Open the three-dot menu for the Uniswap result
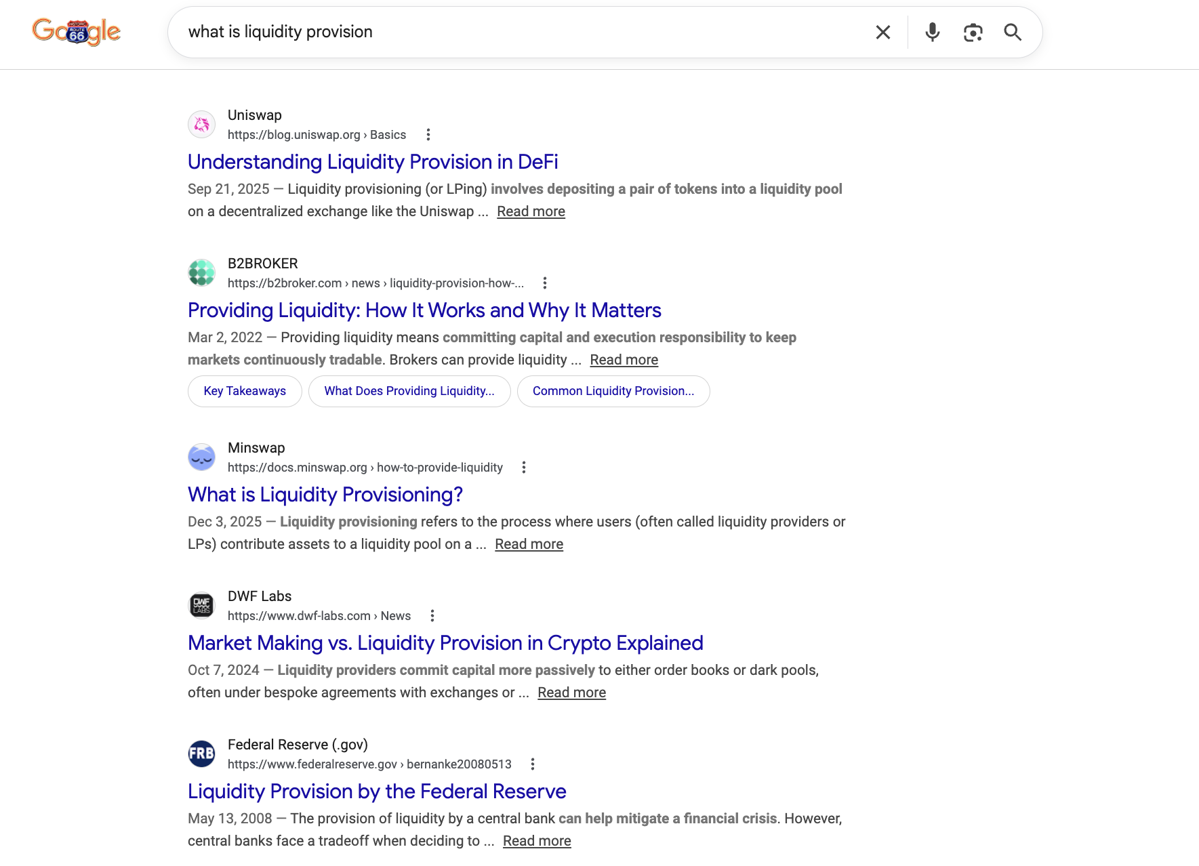Image resolution: width=1199 pixels, height=866 pixels. click(x=428, y=135)
